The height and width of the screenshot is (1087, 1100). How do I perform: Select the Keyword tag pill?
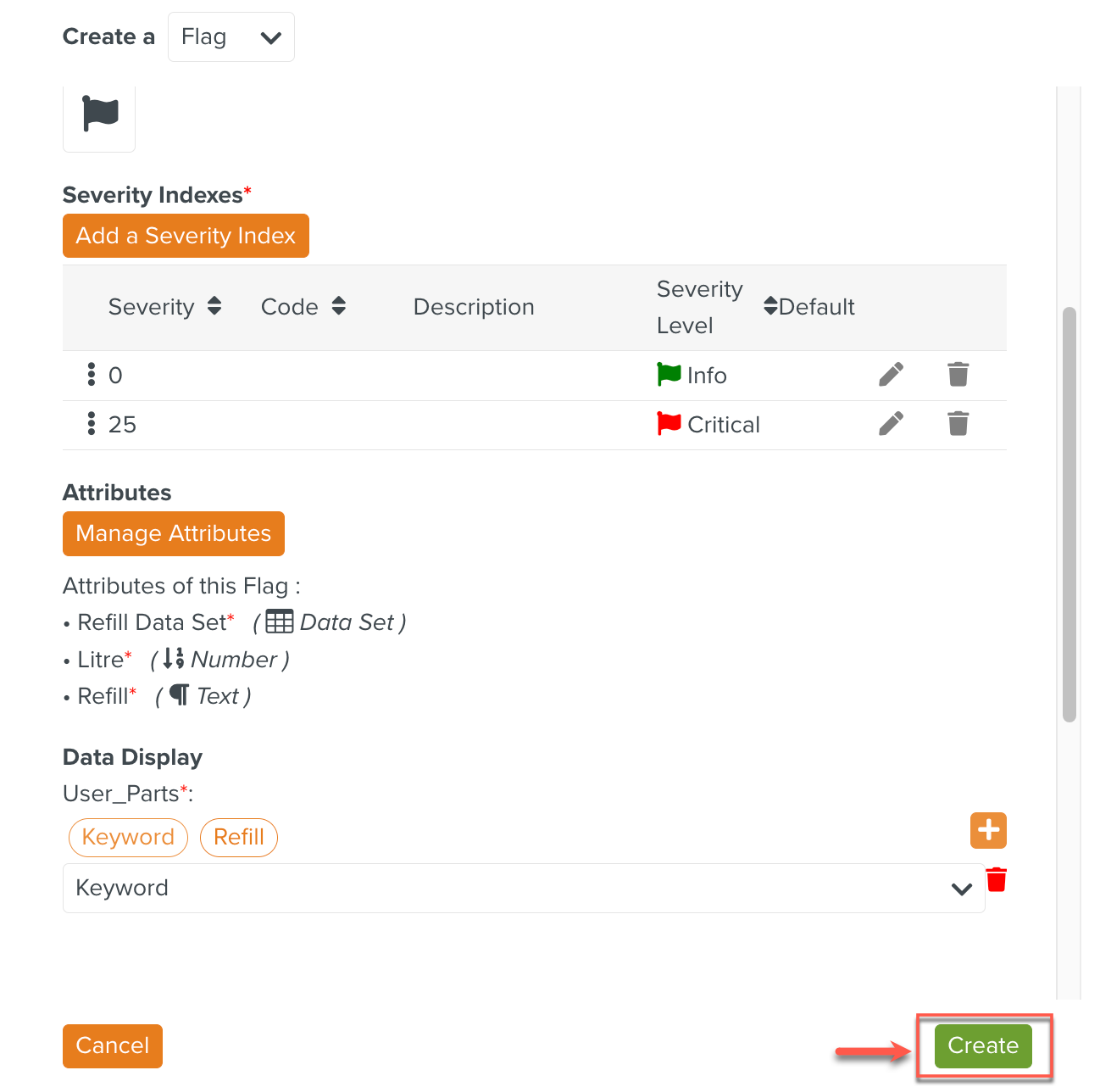pos(128,838)
